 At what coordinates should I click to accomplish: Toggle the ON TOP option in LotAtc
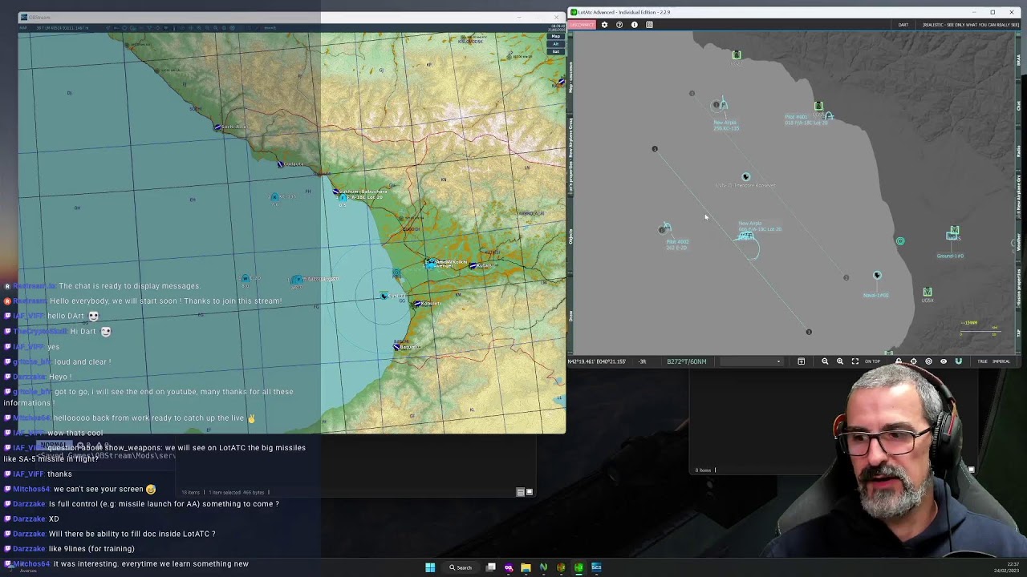(872, 361)
